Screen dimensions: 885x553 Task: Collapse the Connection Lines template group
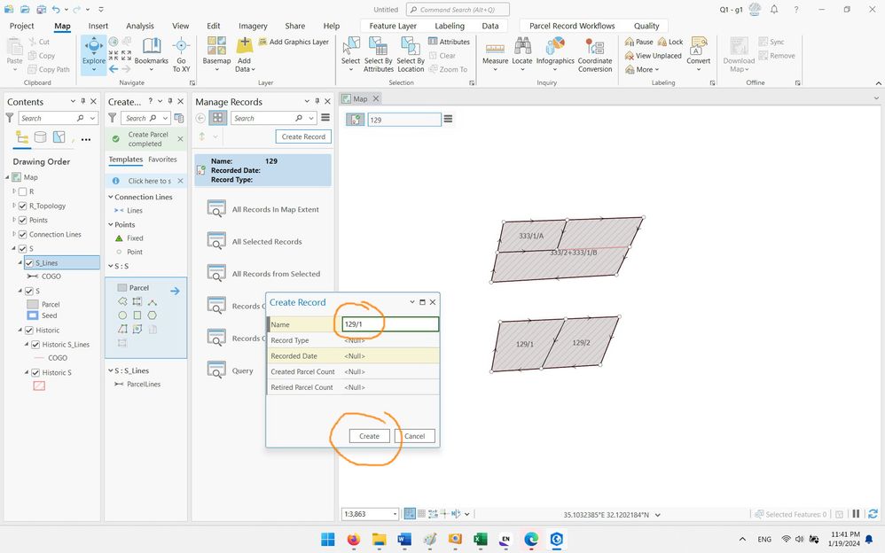(x=111, y=197)
